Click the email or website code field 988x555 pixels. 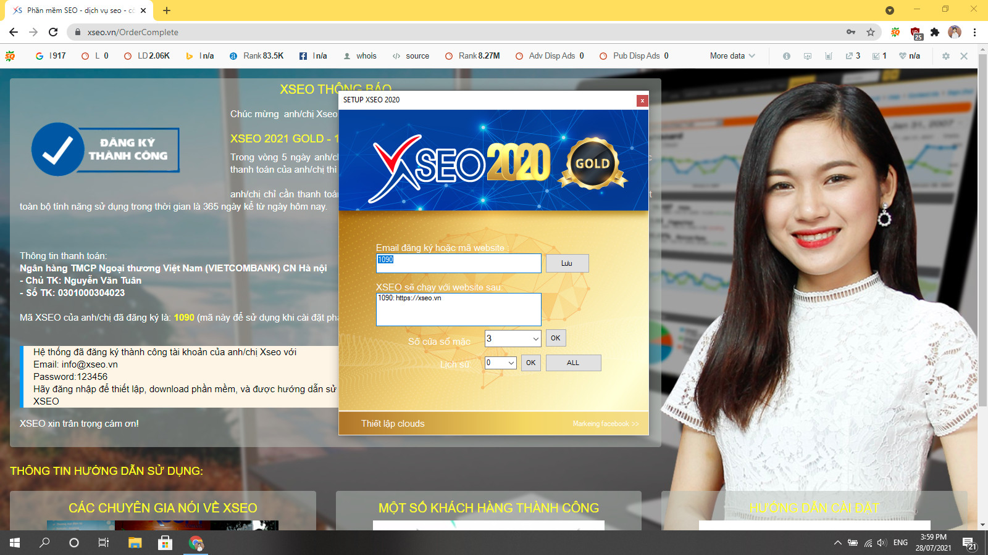coord(459,263)
